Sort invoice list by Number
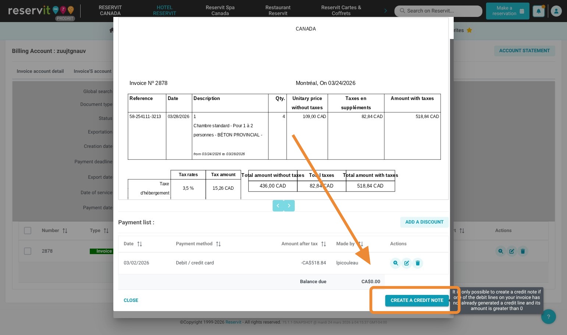The width and height of the screenshot is (567, 335). [x=65, y=231]
